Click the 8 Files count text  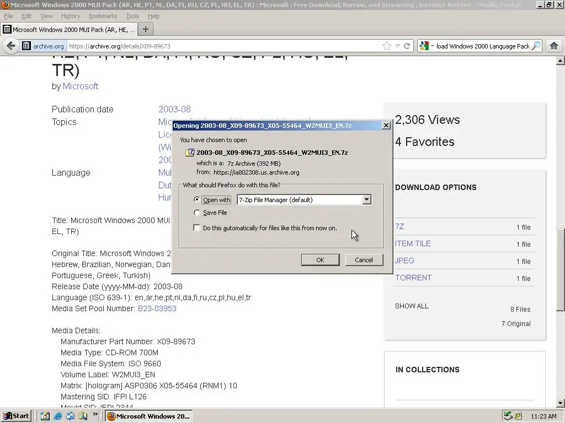[520, 310]
